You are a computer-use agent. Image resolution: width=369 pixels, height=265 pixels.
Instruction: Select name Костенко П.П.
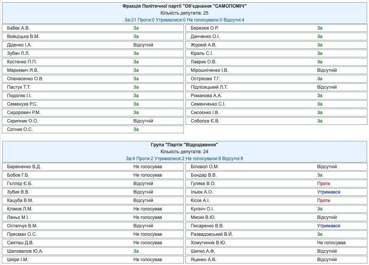coord(22,62)
